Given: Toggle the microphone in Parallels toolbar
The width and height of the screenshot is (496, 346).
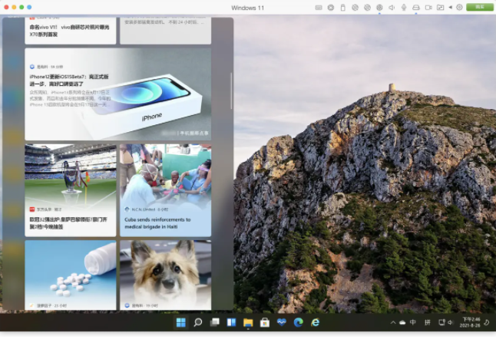Looking at the screenshot, I should coord(404,8).
